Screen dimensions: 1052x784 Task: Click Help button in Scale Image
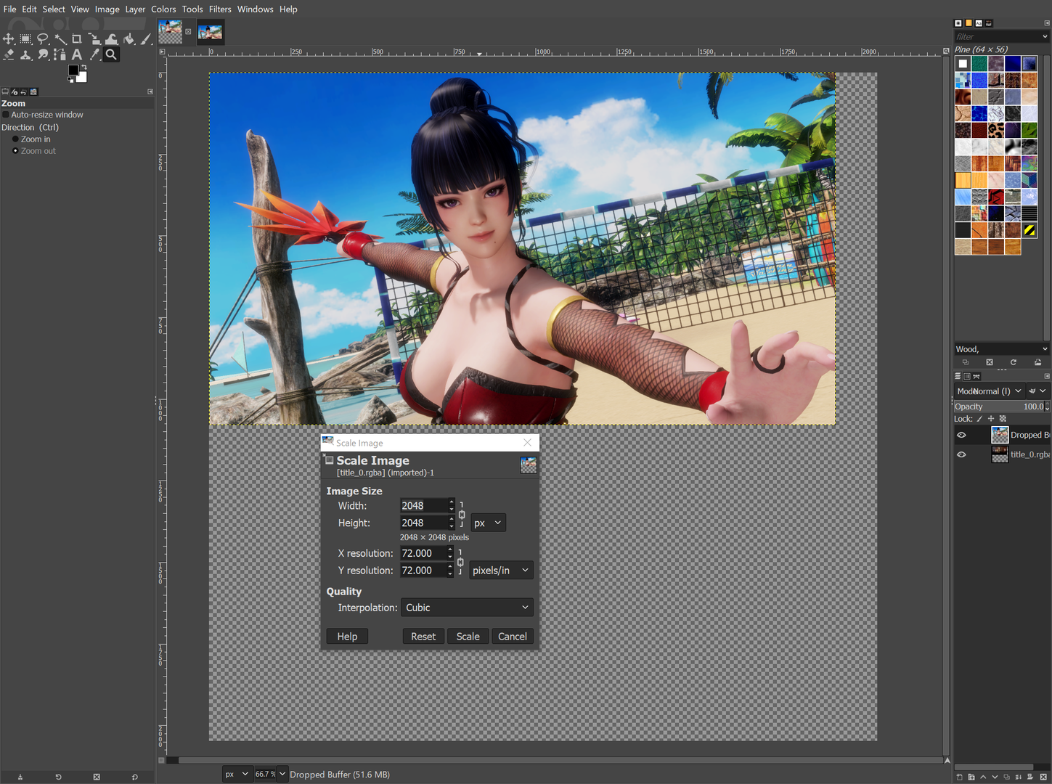(347, 637)
